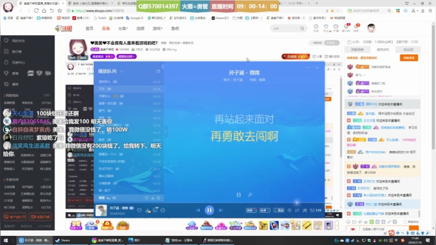This screenshot has height=245, width=436.
Task: Open 排行榜 in left sidebar
Action: (17, 52)
